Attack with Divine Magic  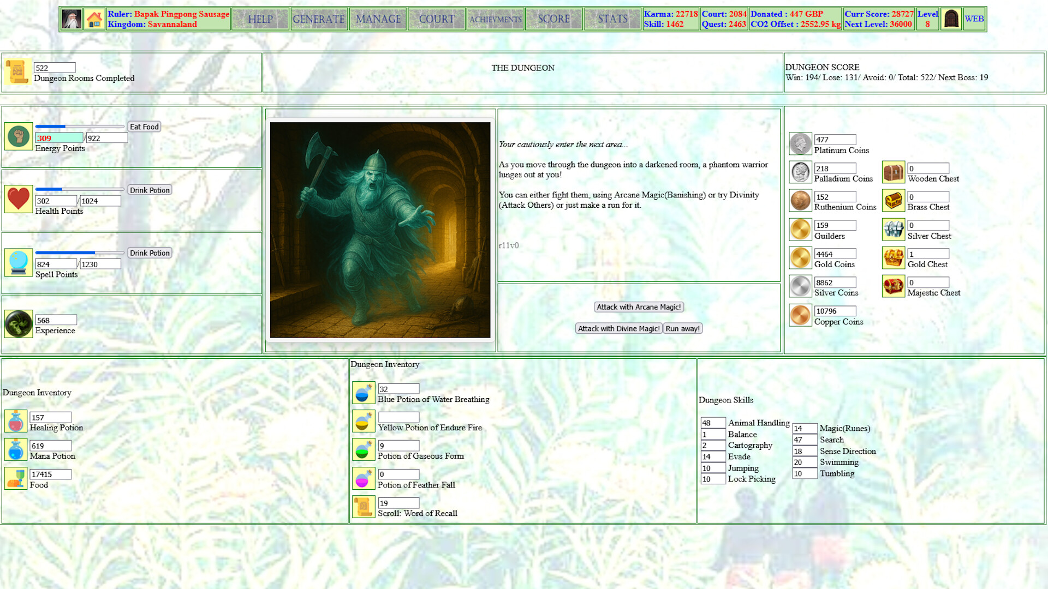[x=618, y=328]
